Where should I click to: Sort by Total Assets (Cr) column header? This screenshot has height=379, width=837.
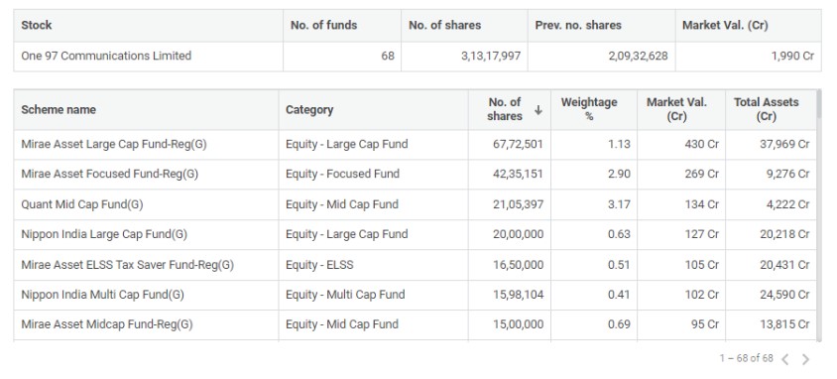(x=766, y=109)
